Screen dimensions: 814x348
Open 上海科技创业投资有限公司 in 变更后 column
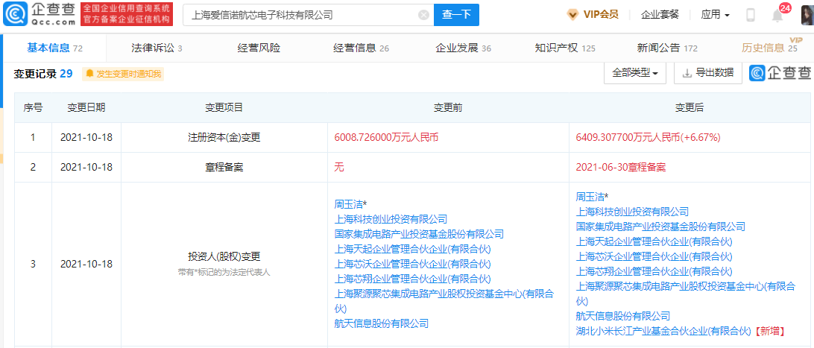pyautogui.click(x=632, y=212)
